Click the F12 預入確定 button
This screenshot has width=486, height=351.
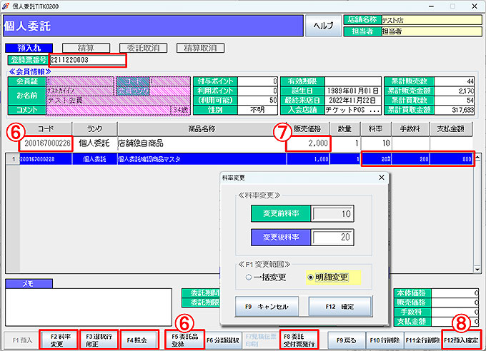[x=461, y=340]
